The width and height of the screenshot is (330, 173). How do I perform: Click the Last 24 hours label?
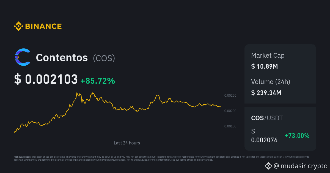pyautogui.click(x=127, y=143)
